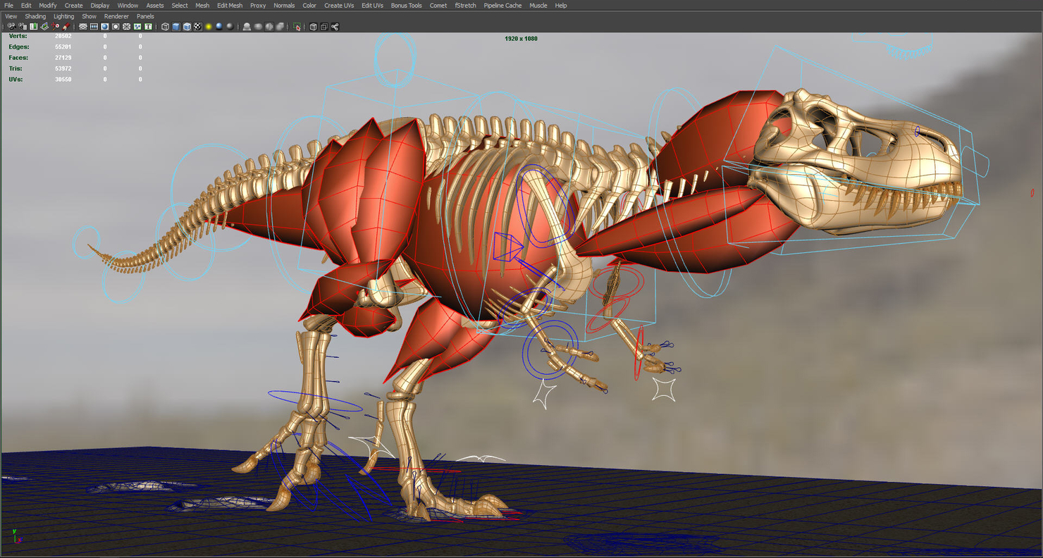Screen dimensions: 1043x558
Task: Open the Muscle menu
Action: (538, 6)
